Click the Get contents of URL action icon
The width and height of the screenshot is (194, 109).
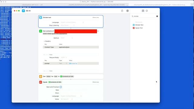41,31
